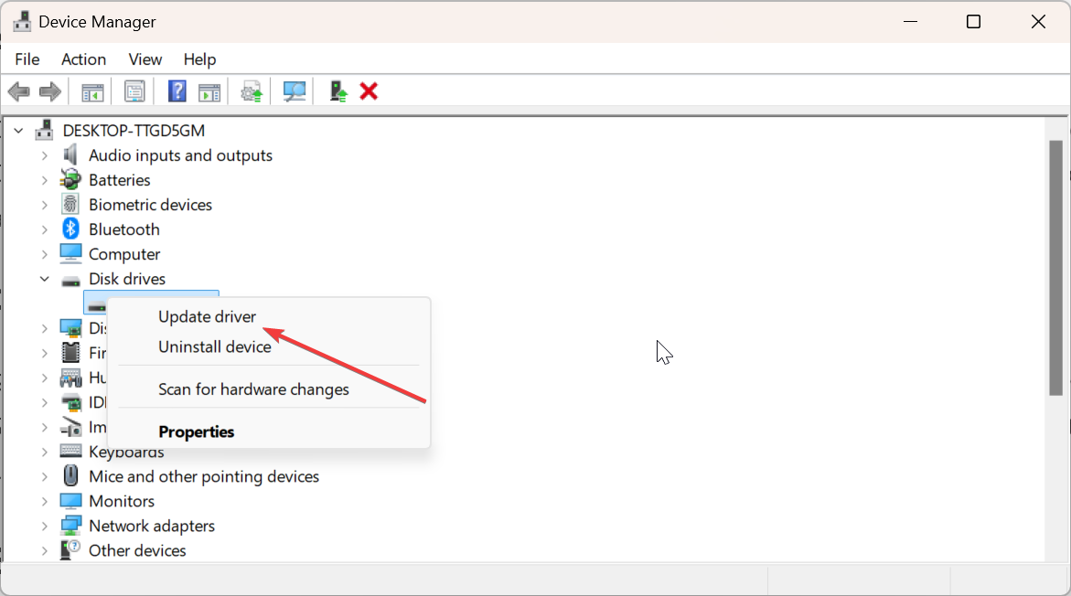Click the Computer monitor icon
The width and height of the screenshot is (1071, 596).
pos(70,254)
